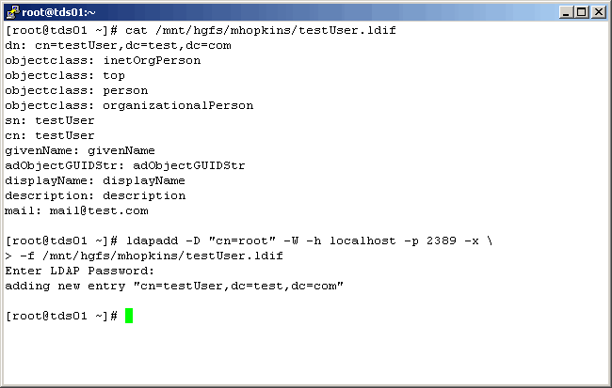Click the description: description line
612x388 pixels.
point(95,195)
